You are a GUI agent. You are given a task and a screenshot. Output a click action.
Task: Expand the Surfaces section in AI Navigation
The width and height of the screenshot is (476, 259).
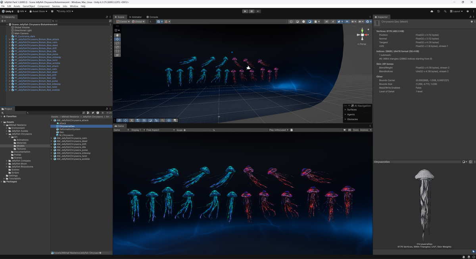point(345,109)
